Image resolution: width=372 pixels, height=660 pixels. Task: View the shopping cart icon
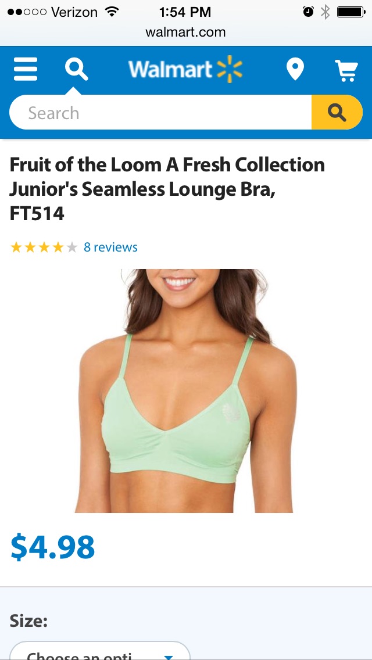pos(346,70)
